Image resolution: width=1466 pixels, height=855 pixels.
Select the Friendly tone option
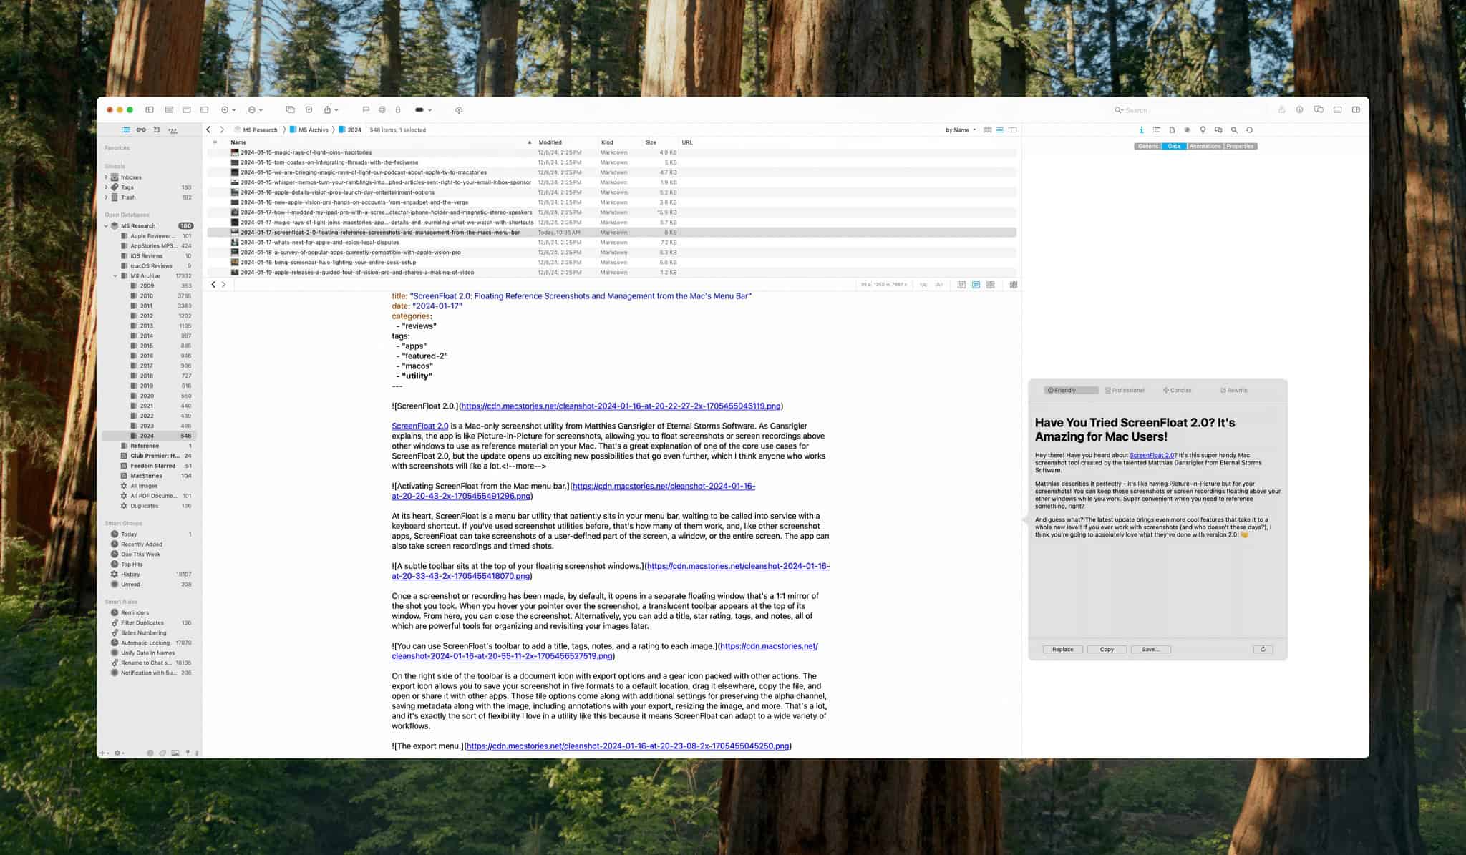coord(1071,390)
